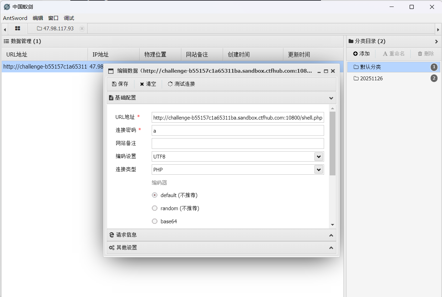442x297 pixels.
Task: Minimize the 编辑数据 dialog
Action: coord(319,71)
